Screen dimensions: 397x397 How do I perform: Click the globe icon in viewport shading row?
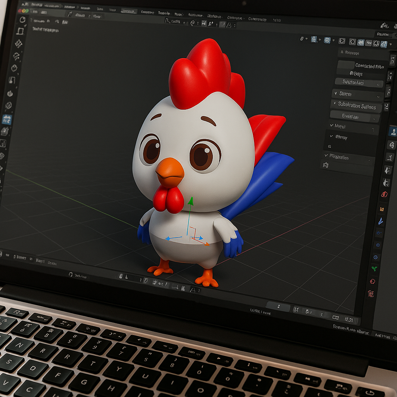tap(342, 41)
